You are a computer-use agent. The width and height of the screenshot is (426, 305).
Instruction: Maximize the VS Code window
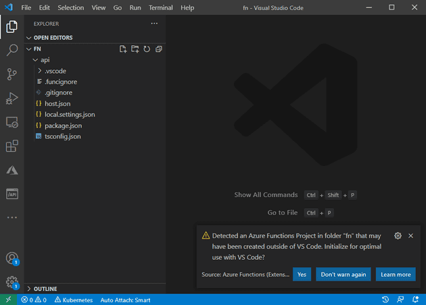pos(392,7)
